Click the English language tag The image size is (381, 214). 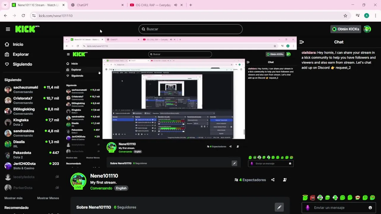(x=121, y=188)
